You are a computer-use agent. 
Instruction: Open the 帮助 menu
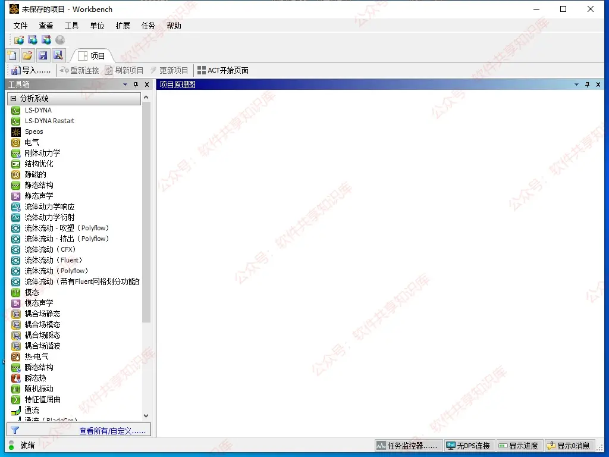click(174, 26)
